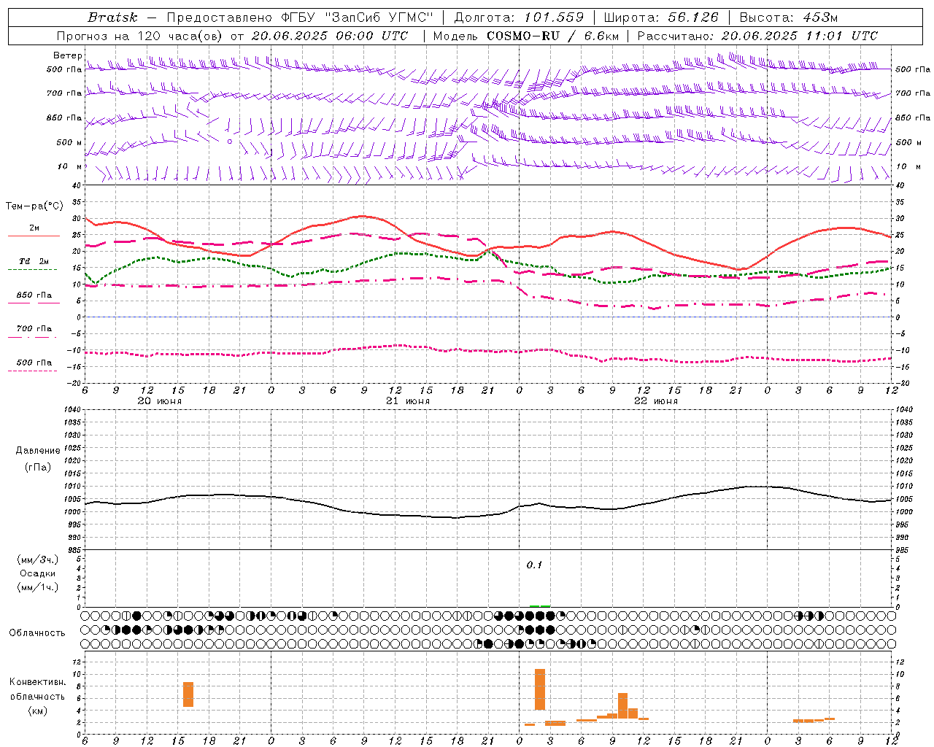Click the tallest orange convective cloud bar
Image resolution: width=934 pixels, height=747 pixels.
coord(540,689)
